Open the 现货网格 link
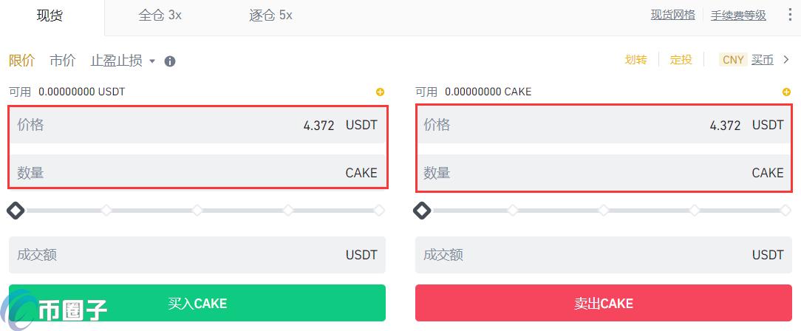The width and height of the screenshot is (801, 331). click(x=672, y=16)
